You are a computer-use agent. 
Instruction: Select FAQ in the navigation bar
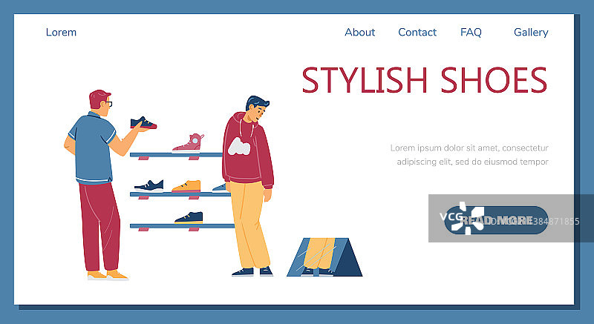pos(471,33)
